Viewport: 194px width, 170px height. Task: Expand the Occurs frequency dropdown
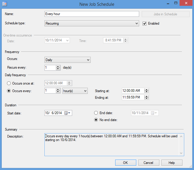tap(88, 60)
